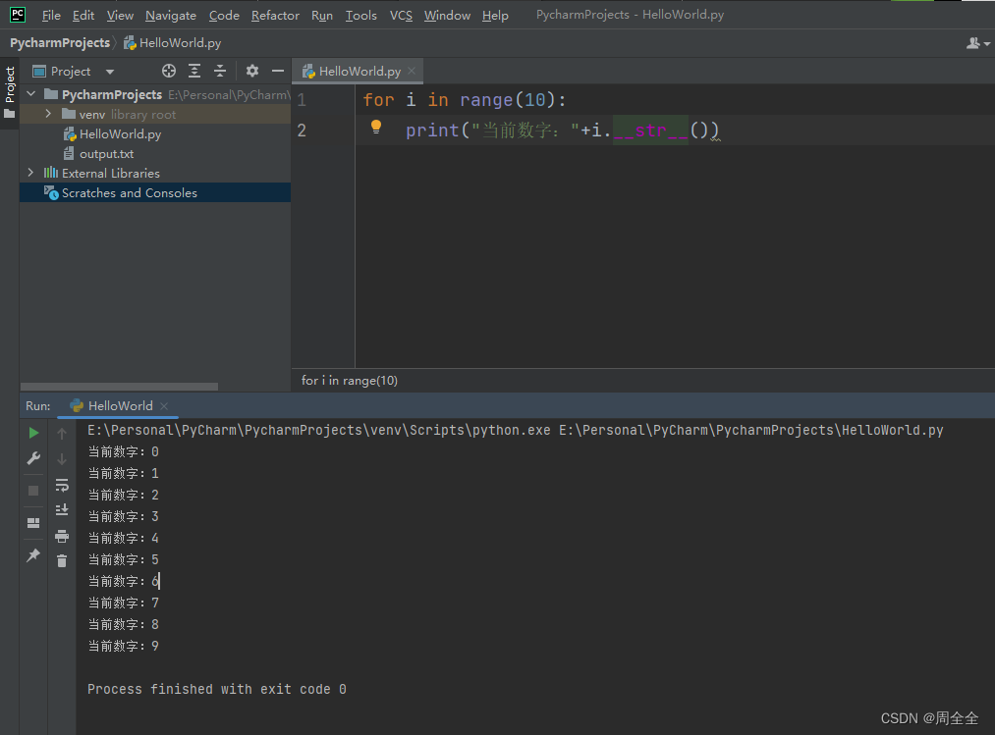This screenshot has height=735, width=995.
Task: Open Project panel gear options
Action: coord(251,71)
